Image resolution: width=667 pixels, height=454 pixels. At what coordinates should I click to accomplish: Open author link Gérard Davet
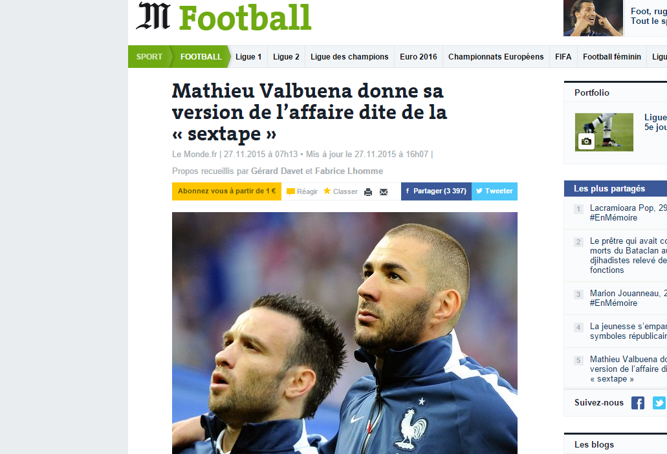[277, 171]
